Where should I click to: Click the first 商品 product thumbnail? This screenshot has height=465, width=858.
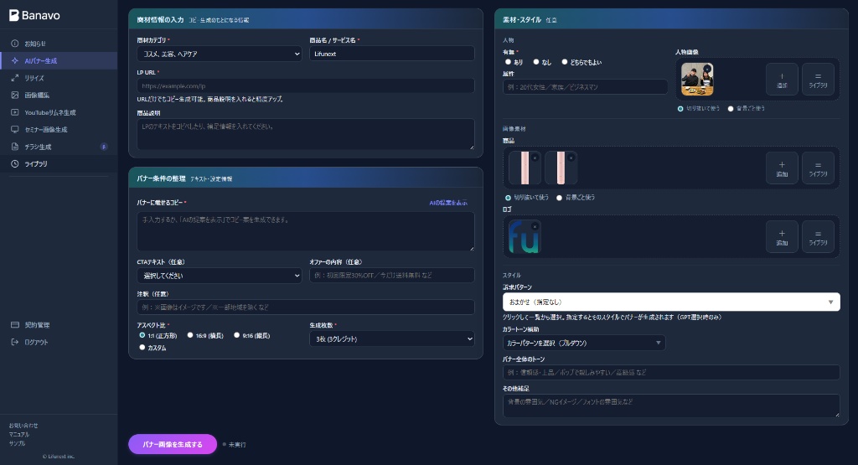click(x=525, y=168)
